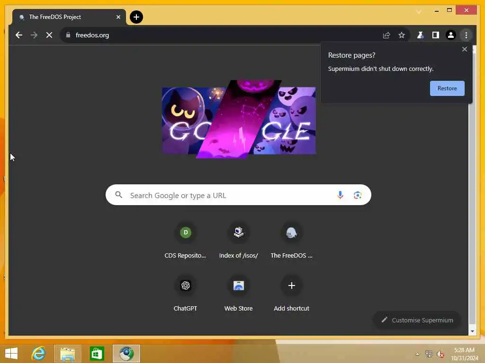Close The FreeDOS Project tab

[x=118, y=17]
